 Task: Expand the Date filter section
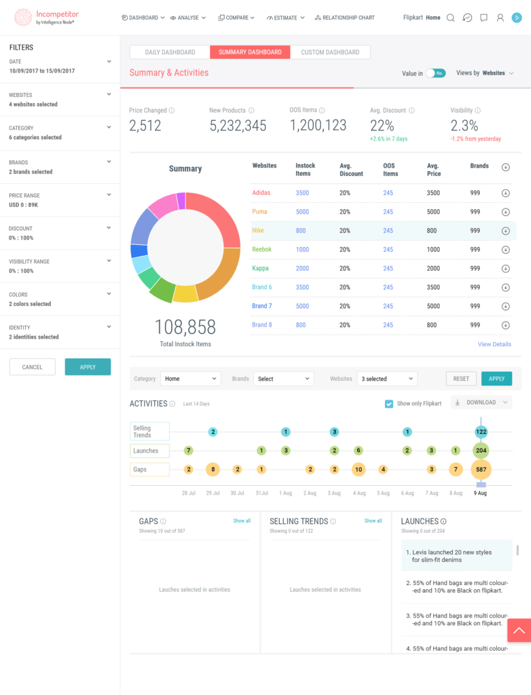[109, 62]
